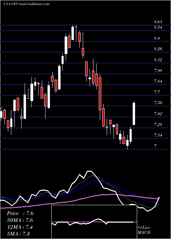The image size is (171, 239).
Task: Click the 8.54 price axis label
Action: [158, 27]
